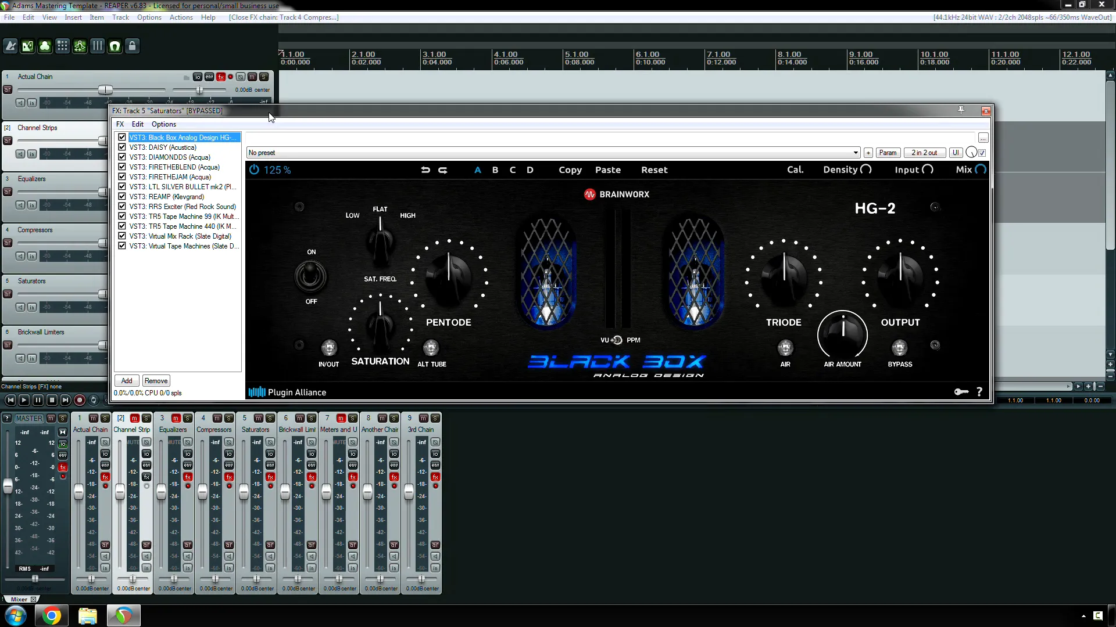Switch the VU/PPM meter mode toggle
The height and width of the screenshot is (627, 1116).
[x=617, y=340]
